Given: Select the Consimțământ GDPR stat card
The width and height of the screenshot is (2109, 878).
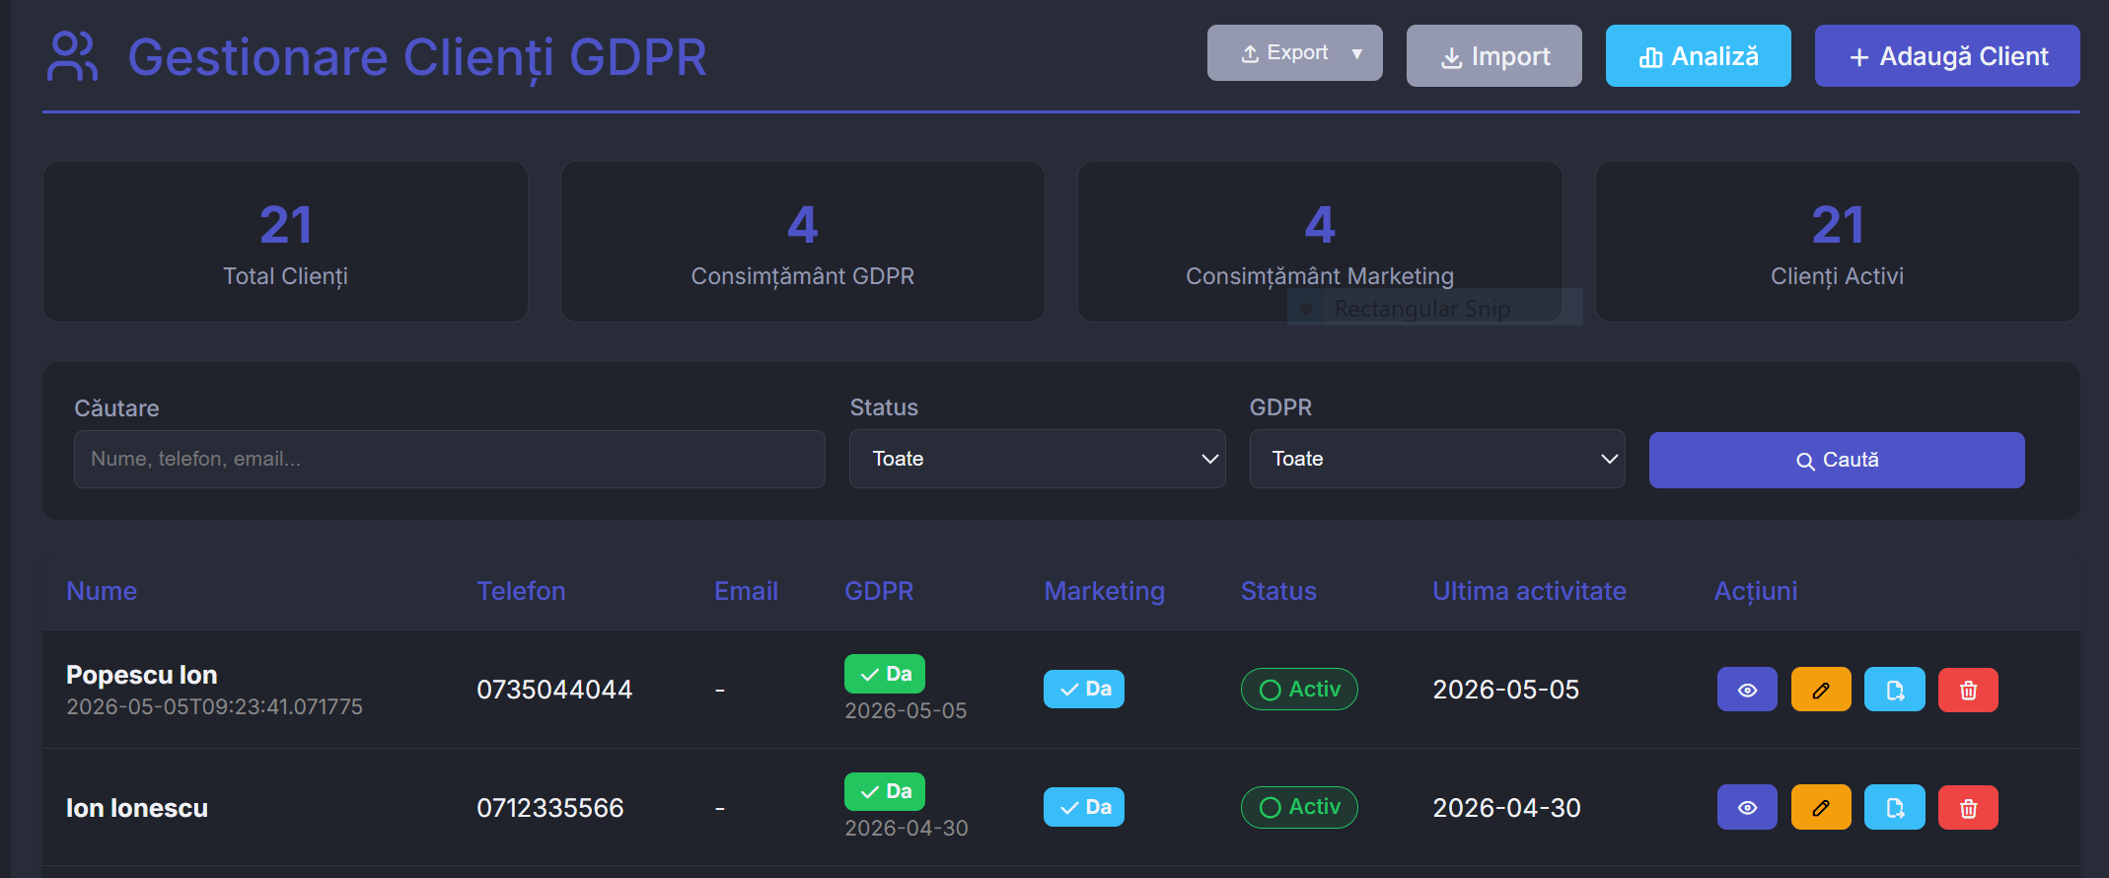Looking at the screenshot, I should 802,242.
